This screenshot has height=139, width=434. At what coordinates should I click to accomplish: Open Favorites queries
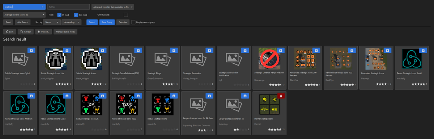pos(123,22)
